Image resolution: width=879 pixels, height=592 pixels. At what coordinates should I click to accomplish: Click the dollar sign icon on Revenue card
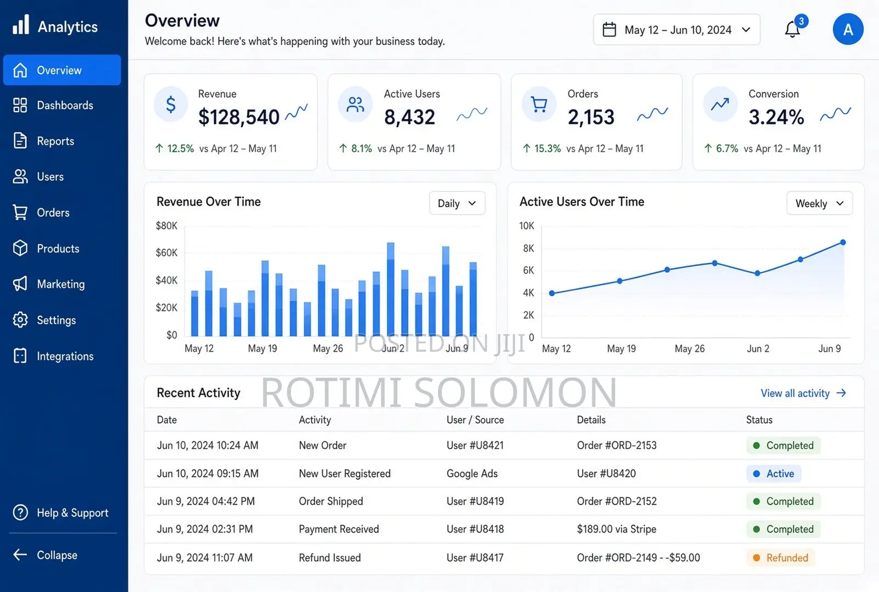(x=171, y=104)
